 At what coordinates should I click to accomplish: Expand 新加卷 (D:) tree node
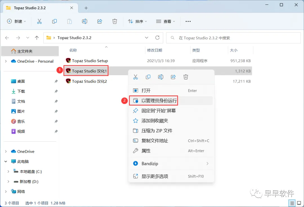point(8,181)
